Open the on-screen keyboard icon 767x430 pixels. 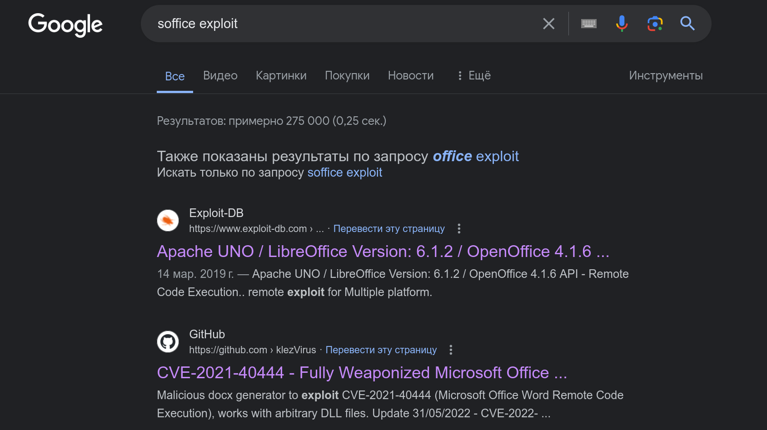click(x=589, y=24)
